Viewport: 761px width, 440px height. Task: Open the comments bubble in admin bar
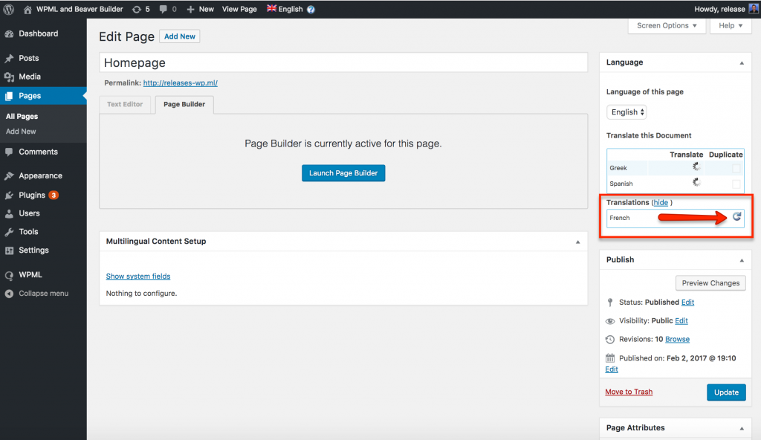tap(163, 9)
